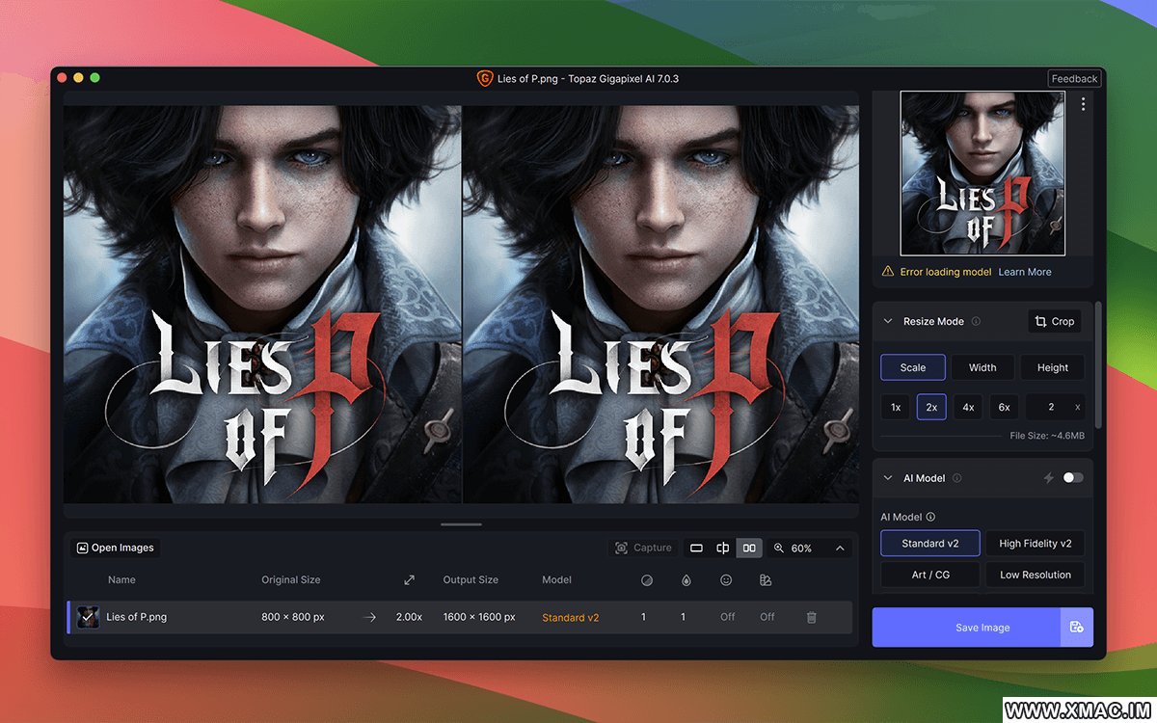
Task: Switch resize mode to Width tab
Action: [x=982, y=367]
